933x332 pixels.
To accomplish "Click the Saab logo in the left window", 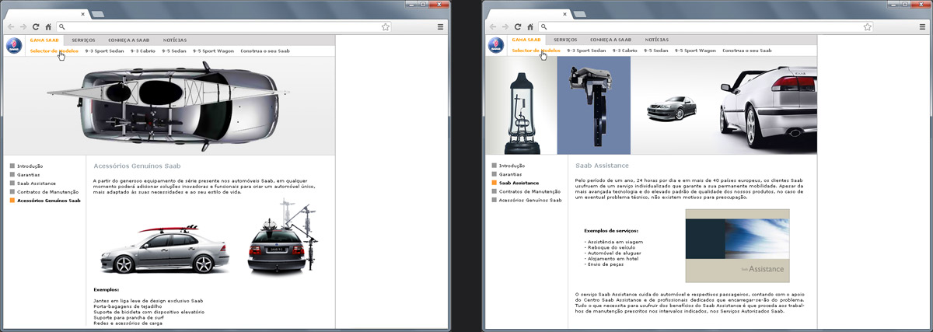I will tap(14, 45).
